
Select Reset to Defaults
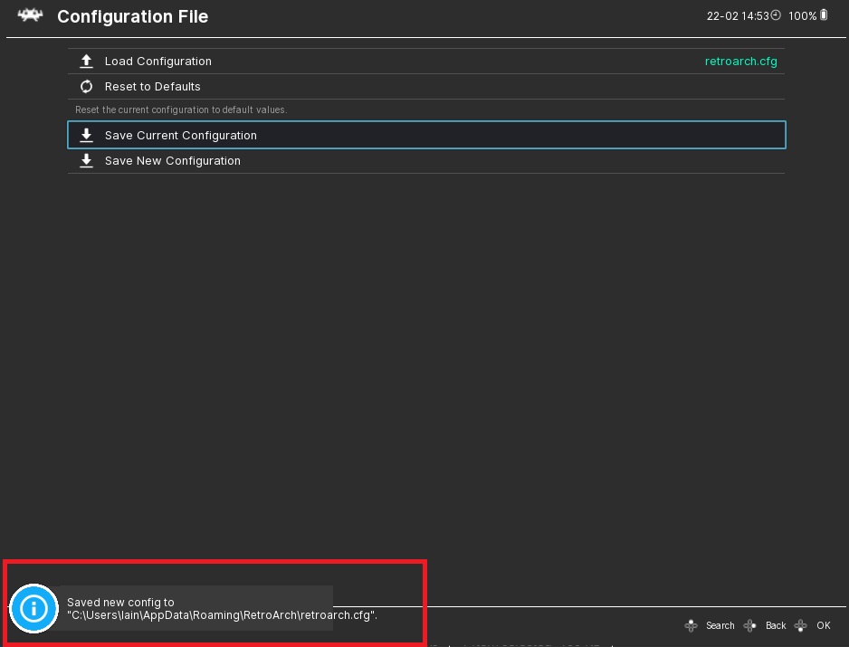pos(426,87)
